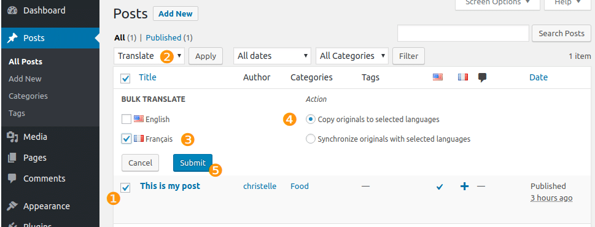The height and width of the screenshot is (227, 595).
Task: Uncheck the Français language checkbox
Action: coord(126,139)
